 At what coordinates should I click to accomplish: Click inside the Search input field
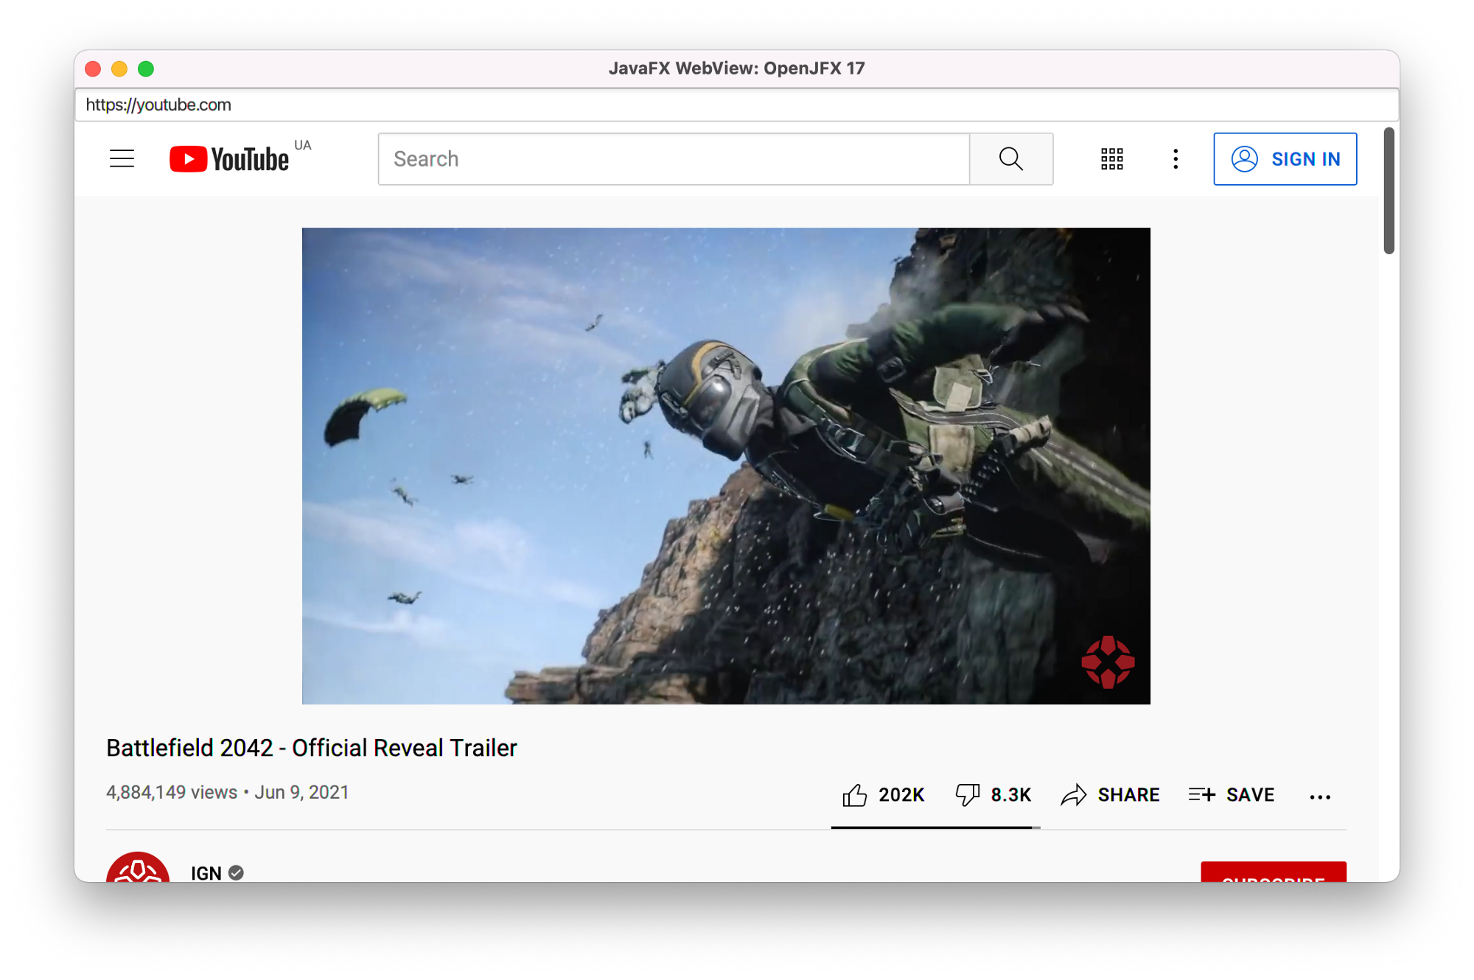click(674, 158)
